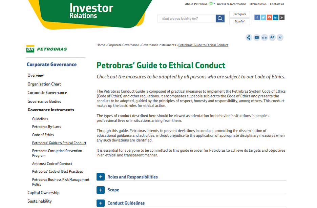
Task: Click the search input field
Action: (187, 19)
